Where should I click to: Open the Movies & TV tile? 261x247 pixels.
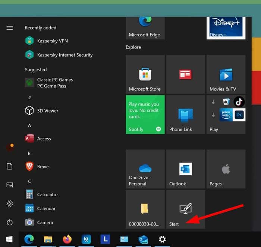[226, 74]
